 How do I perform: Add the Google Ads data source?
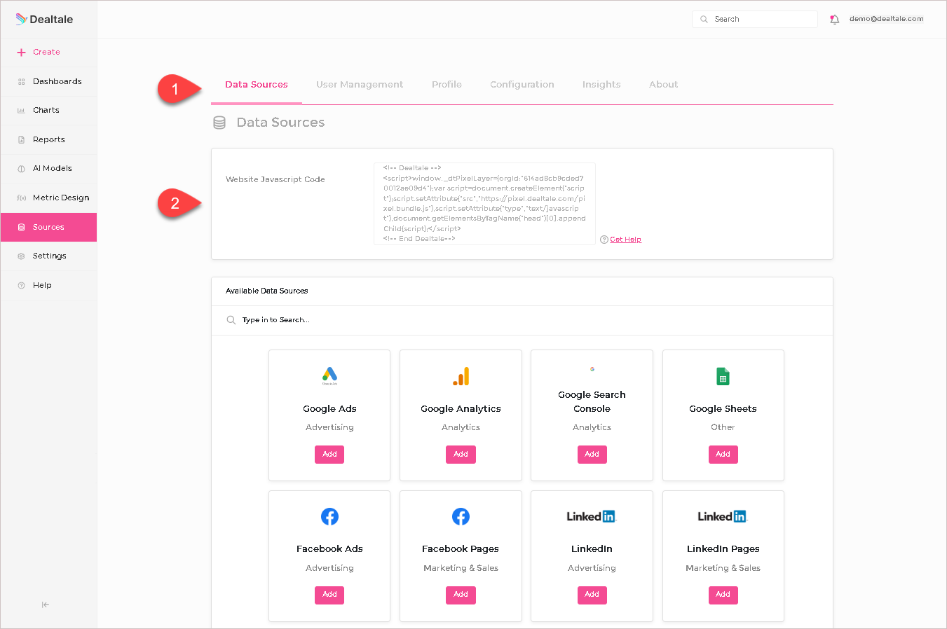[329, 455]
